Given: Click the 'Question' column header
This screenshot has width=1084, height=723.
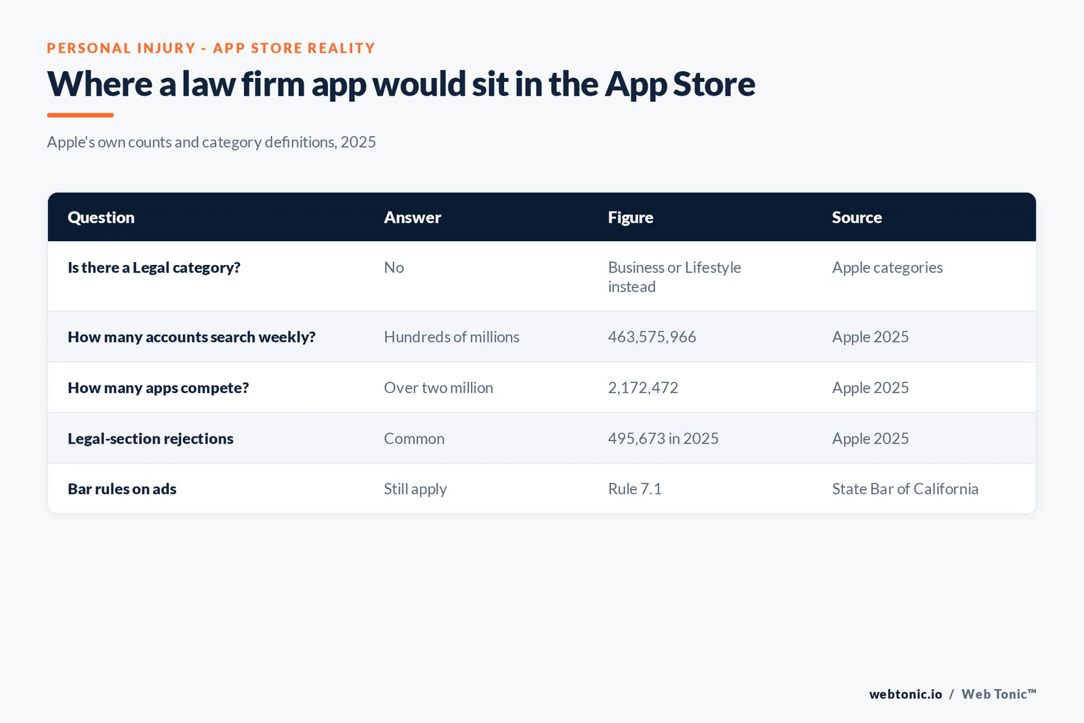Looking at the screenshot, I should pyautogui.click(x=101, y=218).
